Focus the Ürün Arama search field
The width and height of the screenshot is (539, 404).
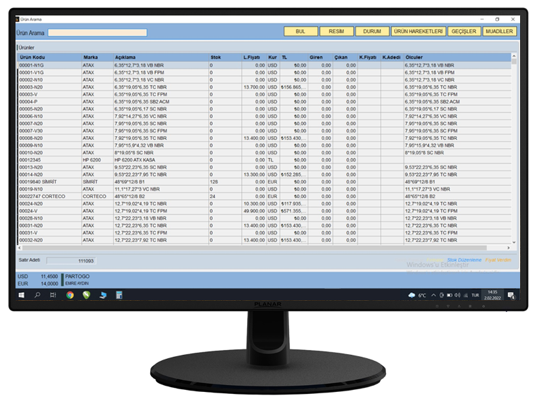tap(97, 32)
